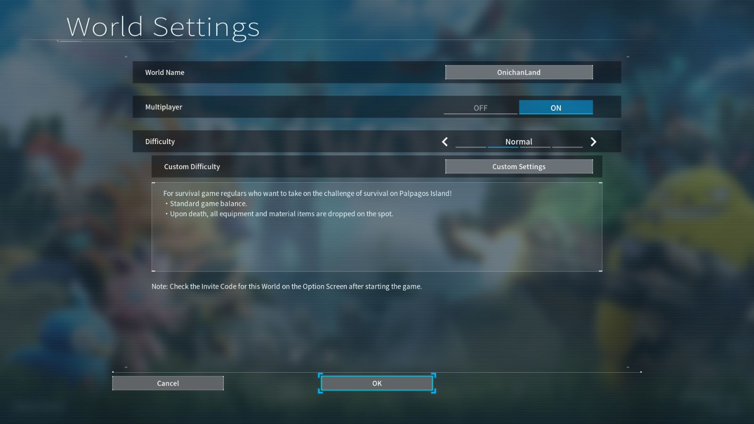The image size is (754, 424).
Task: Click the right arrow to raise difficulty
Action: click(x=593, y=141)
